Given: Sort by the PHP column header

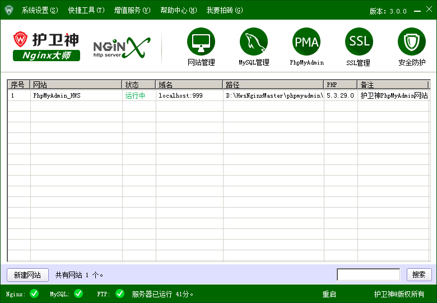Looking at the screenshot, I should [340, 85].
